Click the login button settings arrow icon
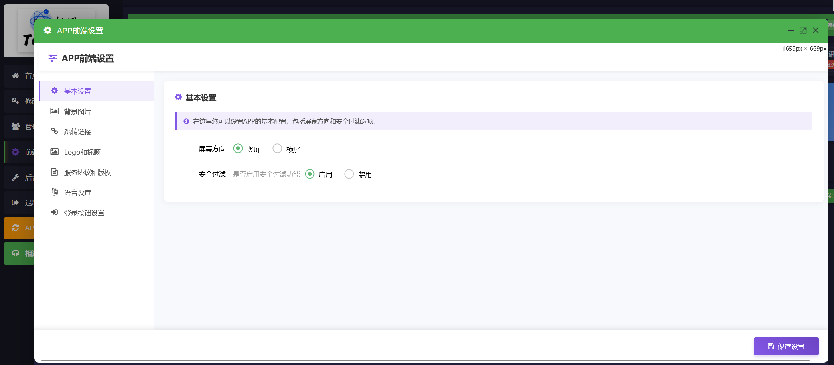This screenshot has height=365, width=834. point(55,212)
